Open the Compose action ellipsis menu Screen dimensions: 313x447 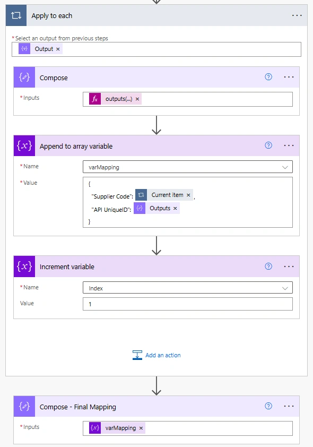(289, 77)
